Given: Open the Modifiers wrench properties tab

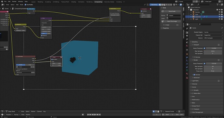Looking at the screenshot, I should coord(187,57).
